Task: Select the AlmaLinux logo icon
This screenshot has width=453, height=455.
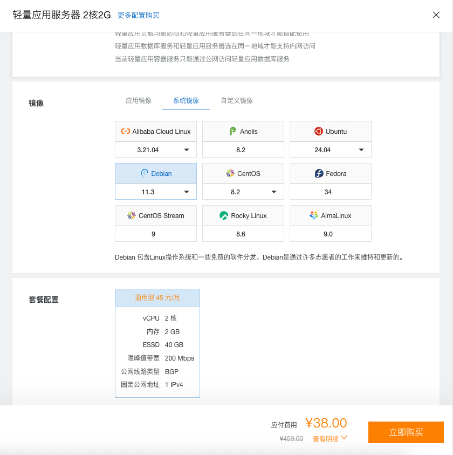Action: point(314,215)
